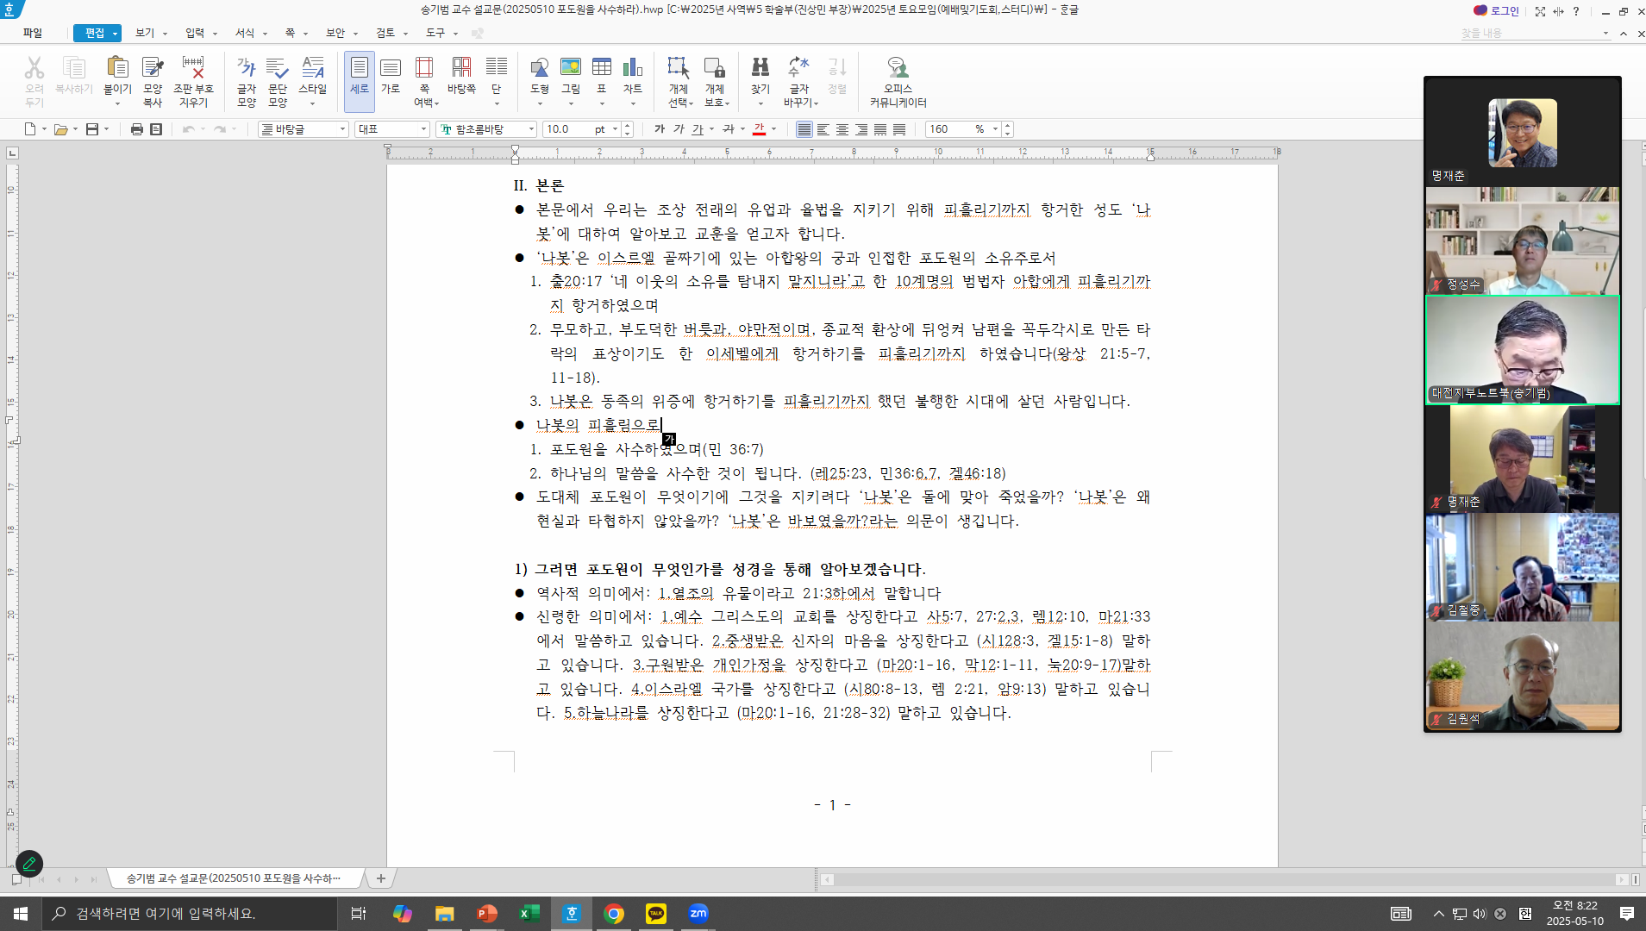Select the 송기범 교수 설교문 document tab
1646x931 pixels.
(x=235, y=878)
